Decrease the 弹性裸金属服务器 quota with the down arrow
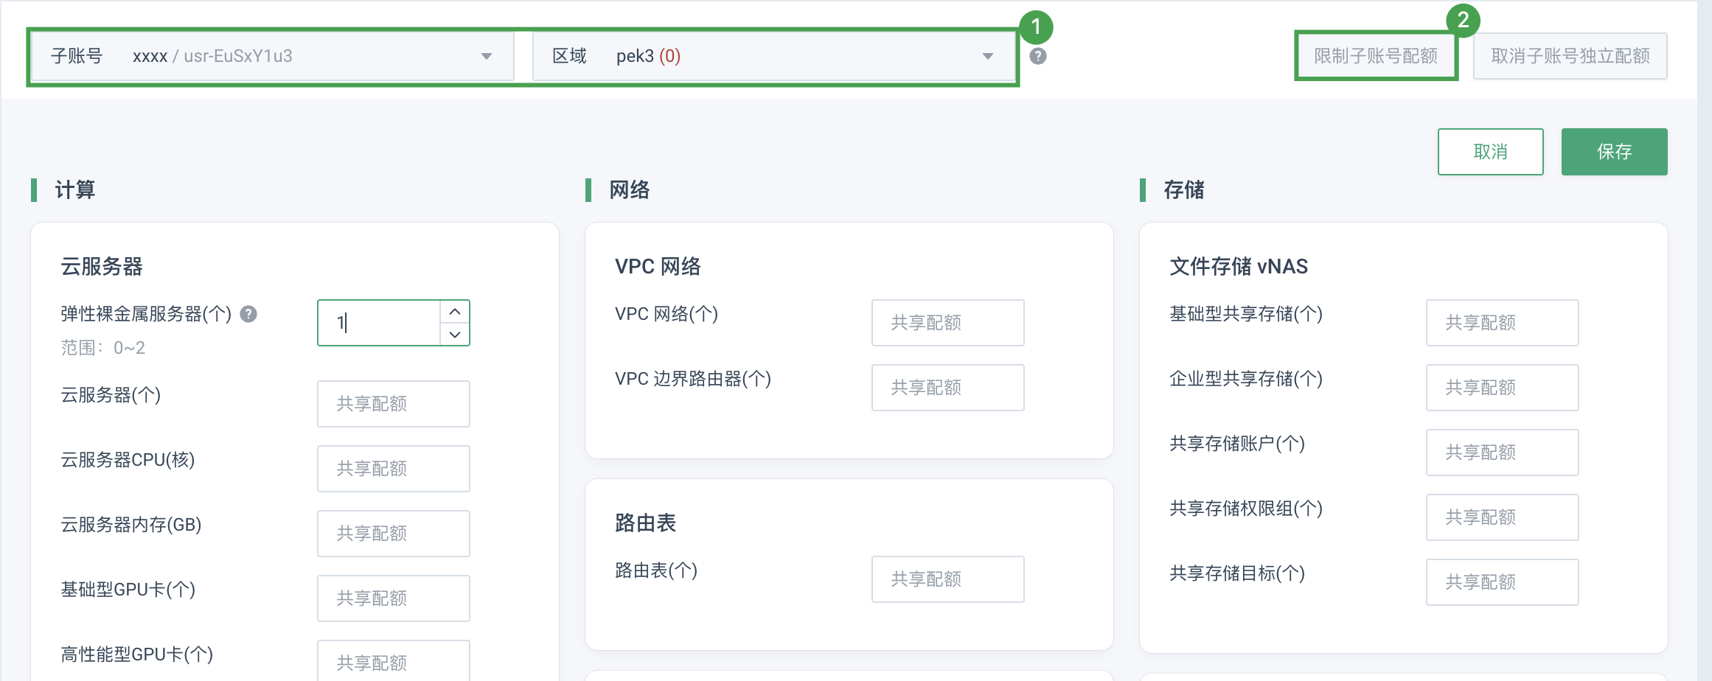 tap(455, 335)
